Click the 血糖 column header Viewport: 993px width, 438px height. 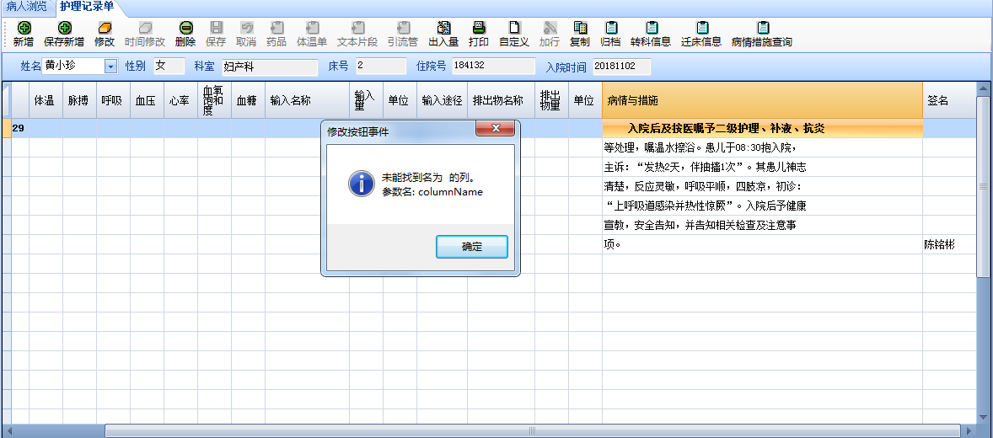(248, 100)
